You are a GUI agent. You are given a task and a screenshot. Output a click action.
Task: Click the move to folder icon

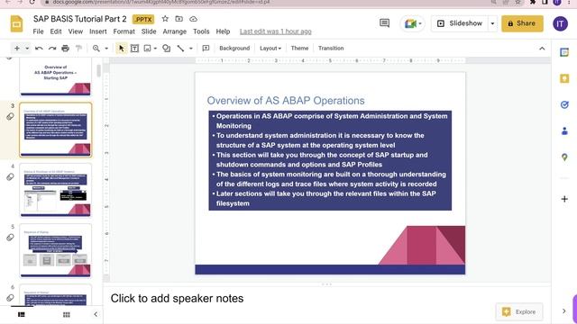coord(179,19)
